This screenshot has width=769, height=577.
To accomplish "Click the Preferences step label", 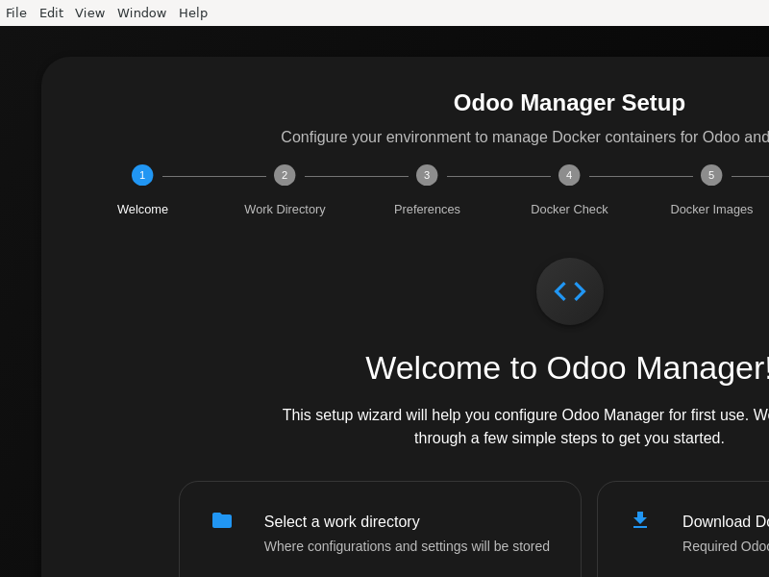I will click(427, 210).
